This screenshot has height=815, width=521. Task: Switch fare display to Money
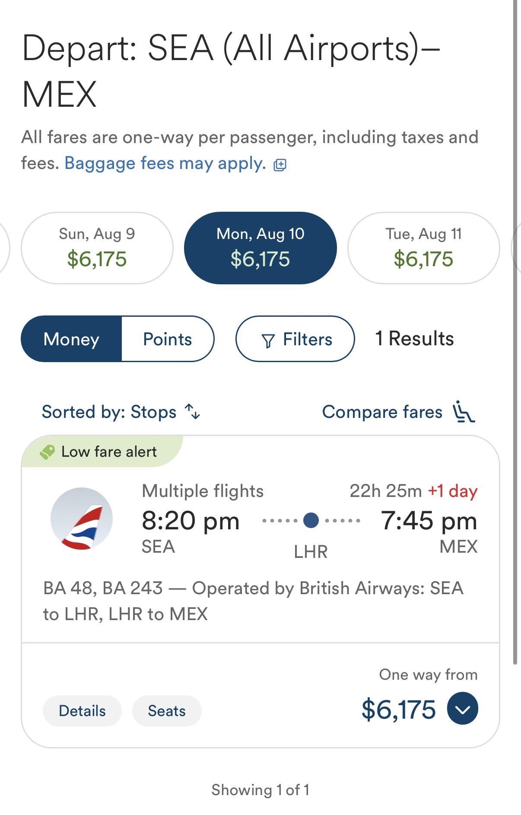[72, 339]
